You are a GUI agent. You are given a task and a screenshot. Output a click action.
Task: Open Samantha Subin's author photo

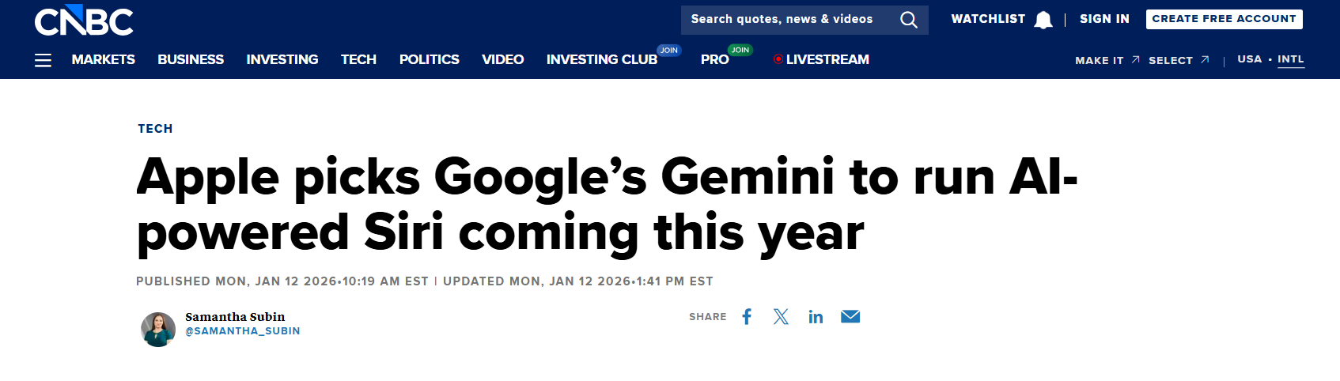click(158, 330)
